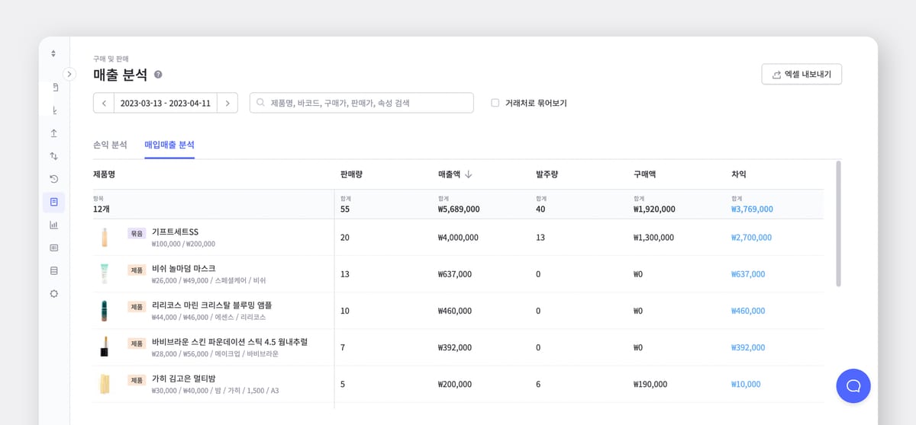Open the date range picker 2023-03-13 - 2023-04-11

pyautogui.click(x=166, y=103)
